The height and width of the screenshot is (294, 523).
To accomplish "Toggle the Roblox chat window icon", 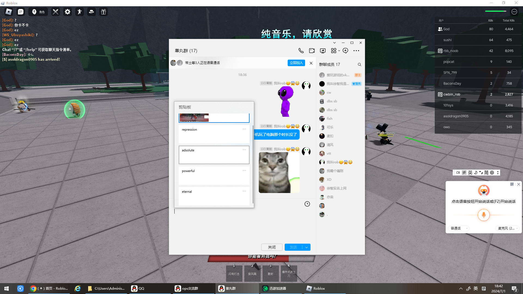I will (21, 12).
